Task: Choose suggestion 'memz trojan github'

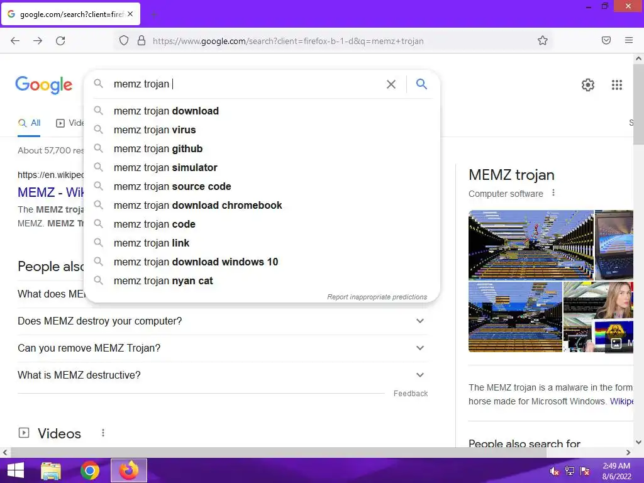Action: click(262, 148)
